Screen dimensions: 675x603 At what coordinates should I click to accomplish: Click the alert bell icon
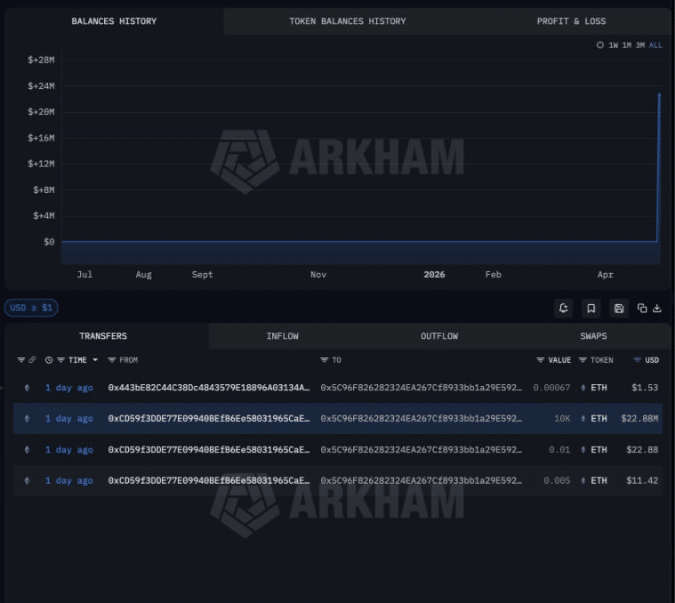564,309
